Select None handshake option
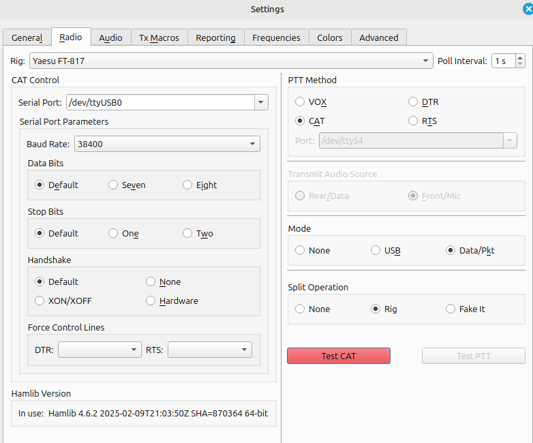Image resolution: width=533 pixels, height=443 pixels. coord(163,281)
